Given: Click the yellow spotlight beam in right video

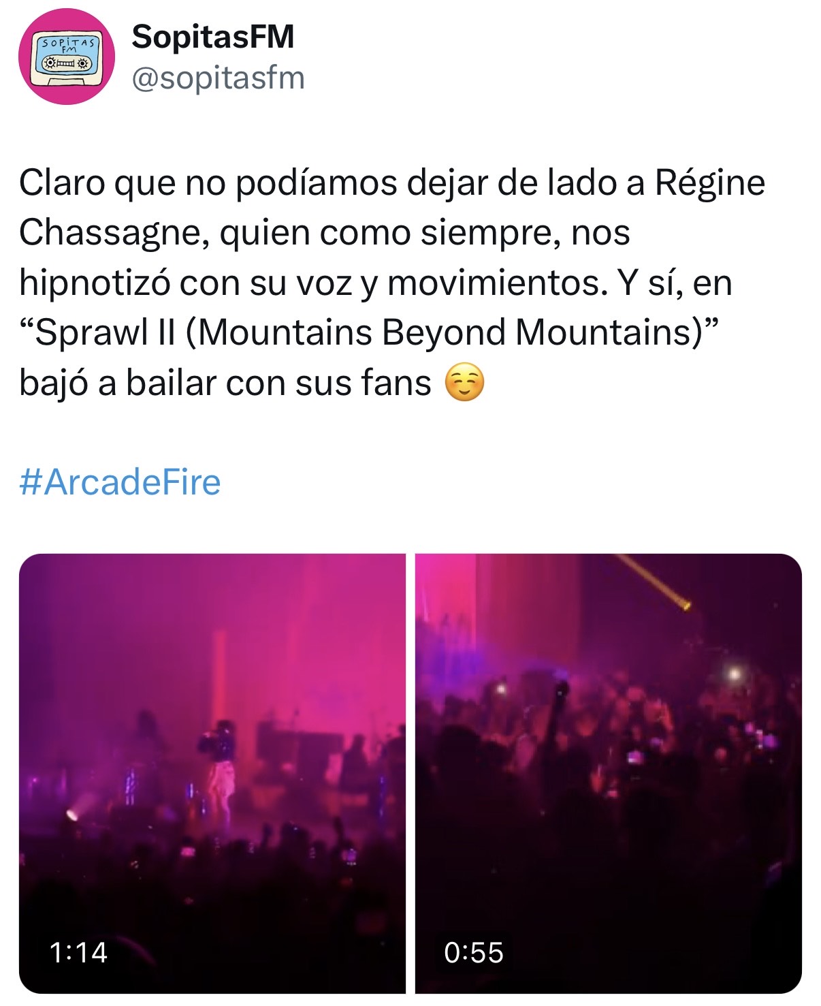Looking at the screenshot, I should pyautogui.click(x=654, y=581).
